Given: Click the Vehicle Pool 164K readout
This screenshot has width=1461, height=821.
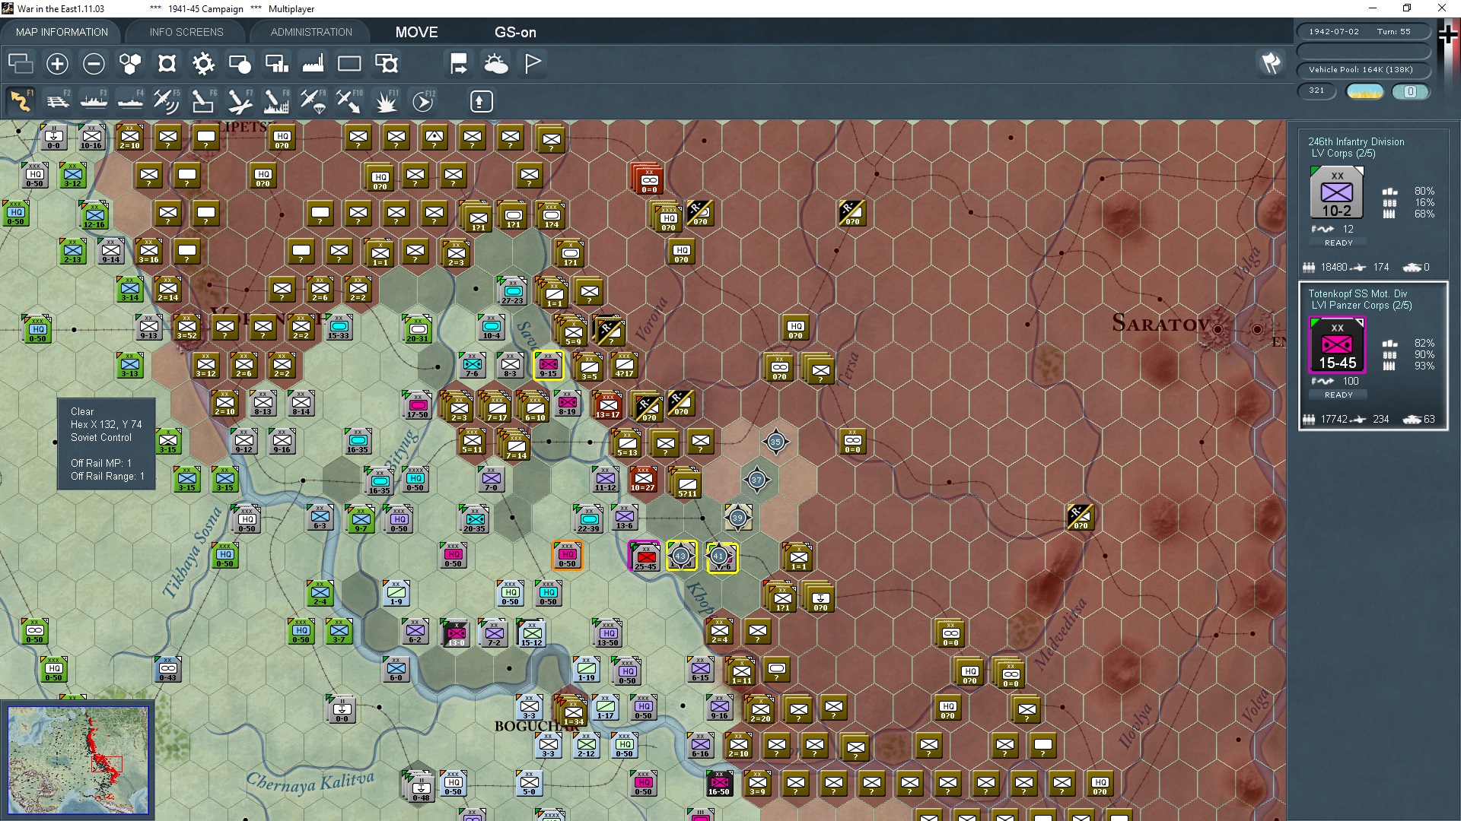Looking at the screenshot, I should (x=1364, y=70).
